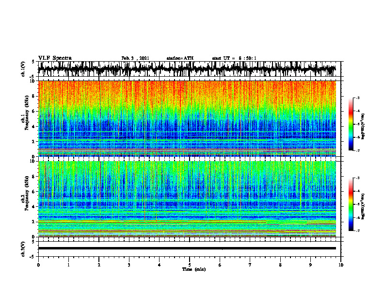Click the ch.1 spectrogram color scale bar

351,124
